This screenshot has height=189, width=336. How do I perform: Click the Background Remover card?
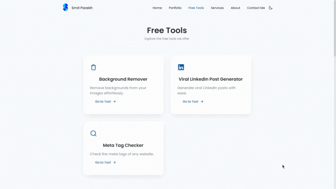tap(123, 85)
